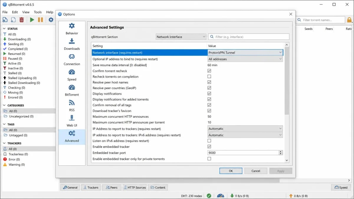
Task: Open the RSS settings page icon
Action: (72, 103)
